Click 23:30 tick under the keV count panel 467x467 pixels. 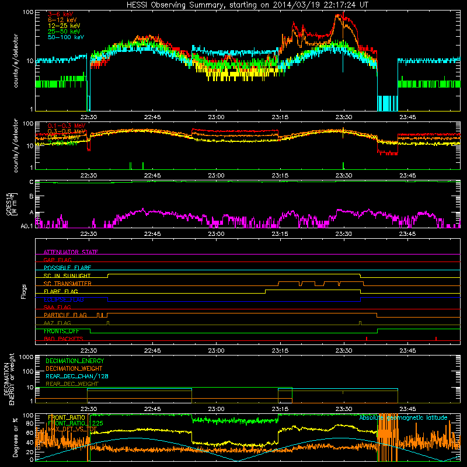(344, 117)
